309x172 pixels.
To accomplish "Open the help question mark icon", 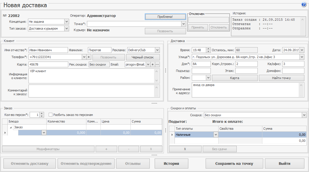I will (304, 5).
